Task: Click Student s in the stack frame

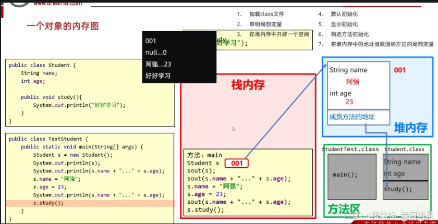Action: (x=203, y=163)
